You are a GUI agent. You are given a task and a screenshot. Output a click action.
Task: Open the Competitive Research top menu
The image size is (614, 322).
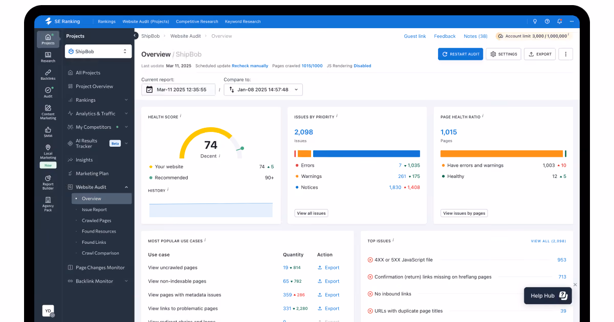tap(197, 21)
